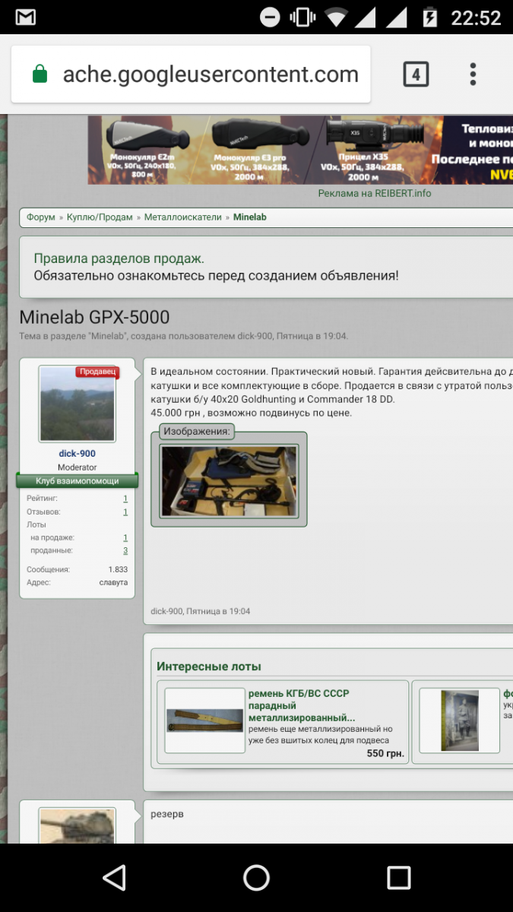This screenshot has height=912, width=513.
Task: Click the 550 грн. price text
Action: 385,754
